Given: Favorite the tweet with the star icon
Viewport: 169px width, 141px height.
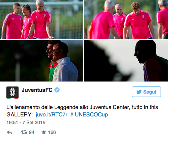Looking at the screenshot, I should click(44, 133).
